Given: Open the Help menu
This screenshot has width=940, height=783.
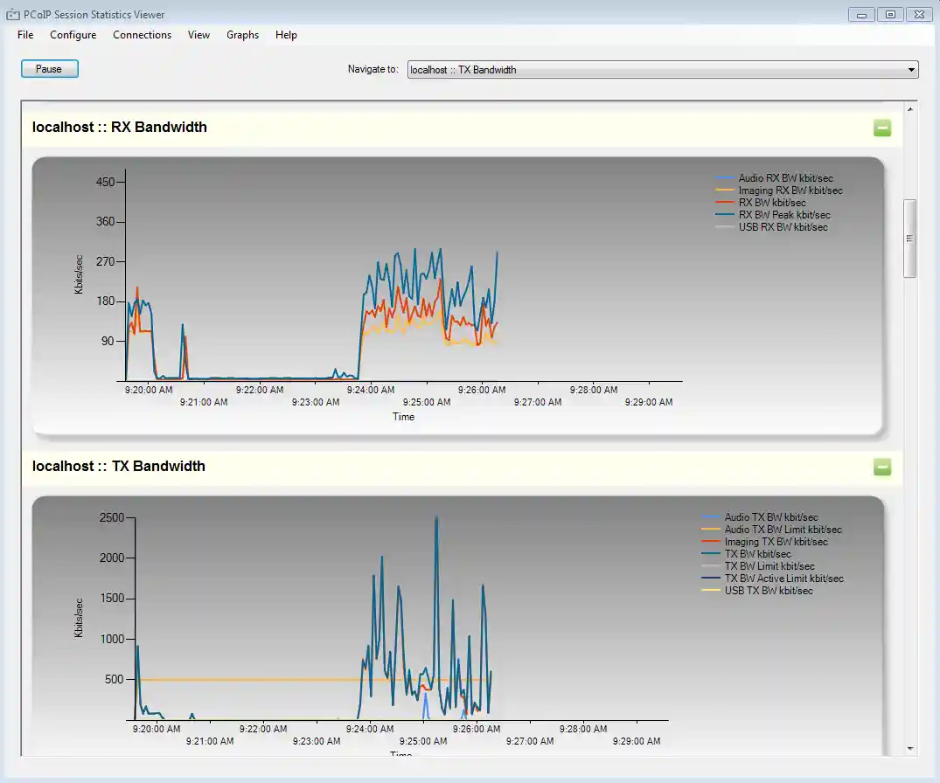Looking at the screenshot, I should click(x=286, y=35).
